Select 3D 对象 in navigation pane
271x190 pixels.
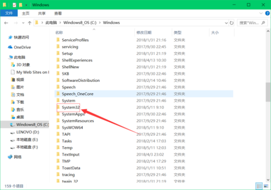(23, 65)
